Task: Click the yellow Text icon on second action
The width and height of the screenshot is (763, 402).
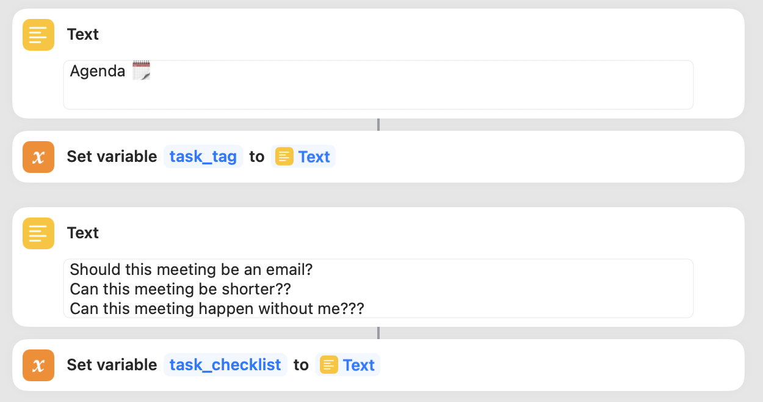Action: coord(38,233)
